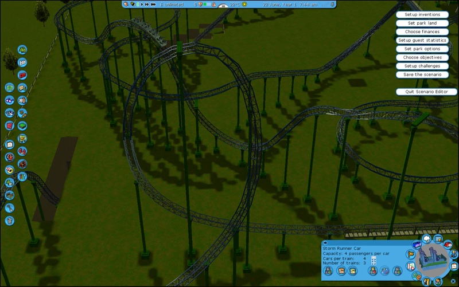
Task: Open the ride entrance doorway tab
Action: (426, 281)
